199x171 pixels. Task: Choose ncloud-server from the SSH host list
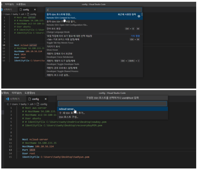click(112, 109)
